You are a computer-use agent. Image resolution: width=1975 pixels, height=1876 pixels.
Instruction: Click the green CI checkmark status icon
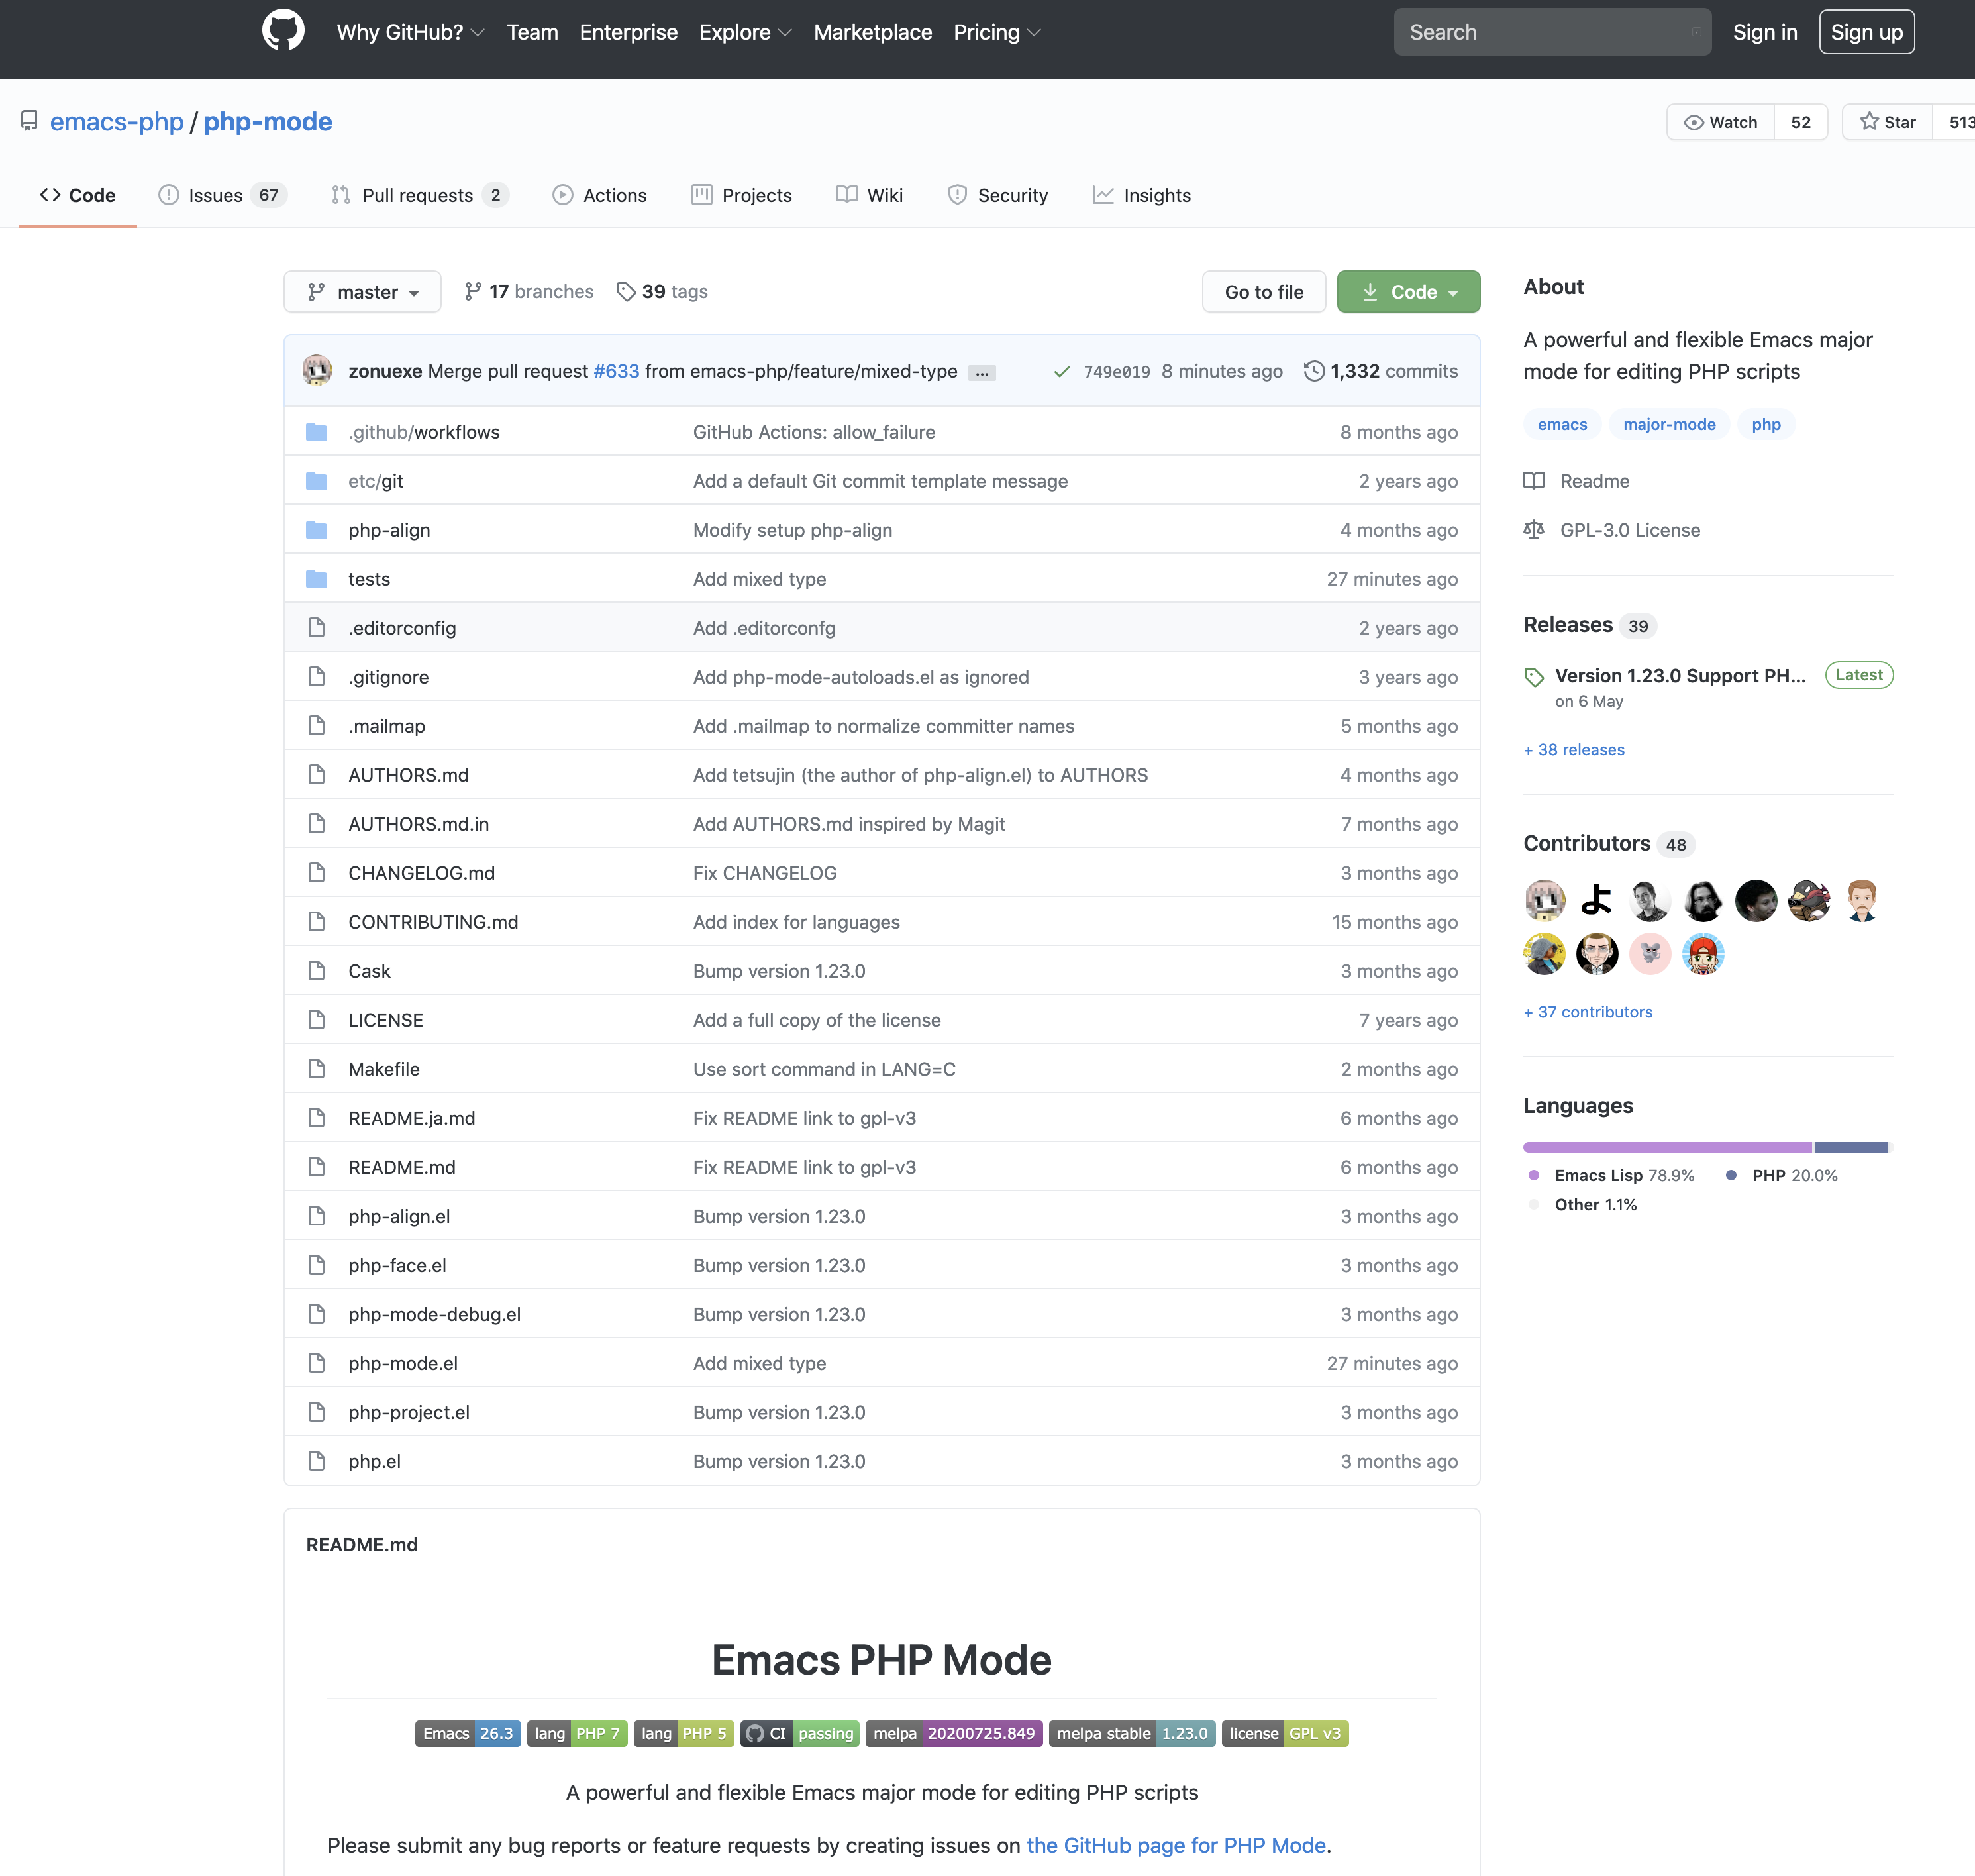(x=1061, y=372)
